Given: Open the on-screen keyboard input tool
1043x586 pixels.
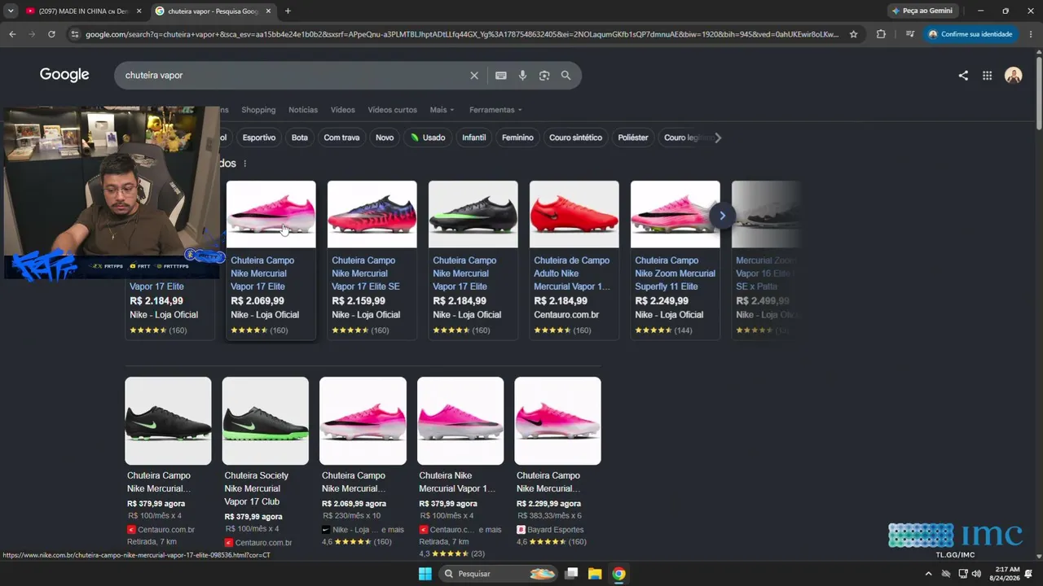Looking at the screenshot, I should click(501, 76).
